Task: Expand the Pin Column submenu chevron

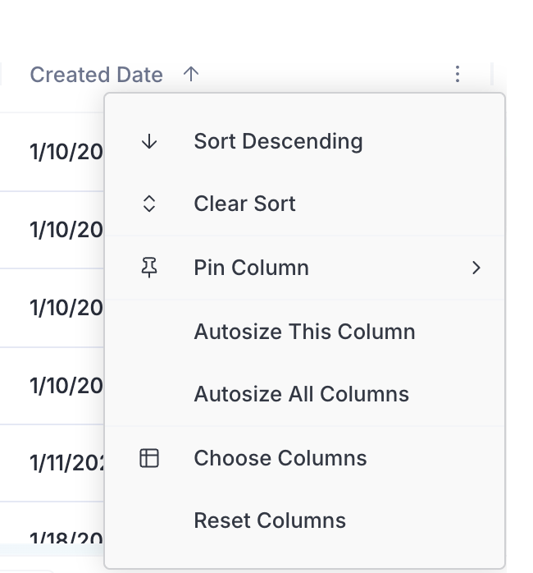Action: 476,268
